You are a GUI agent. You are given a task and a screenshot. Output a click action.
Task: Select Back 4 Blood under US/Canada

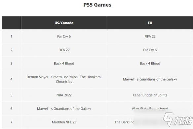click(x=64, y=64)
